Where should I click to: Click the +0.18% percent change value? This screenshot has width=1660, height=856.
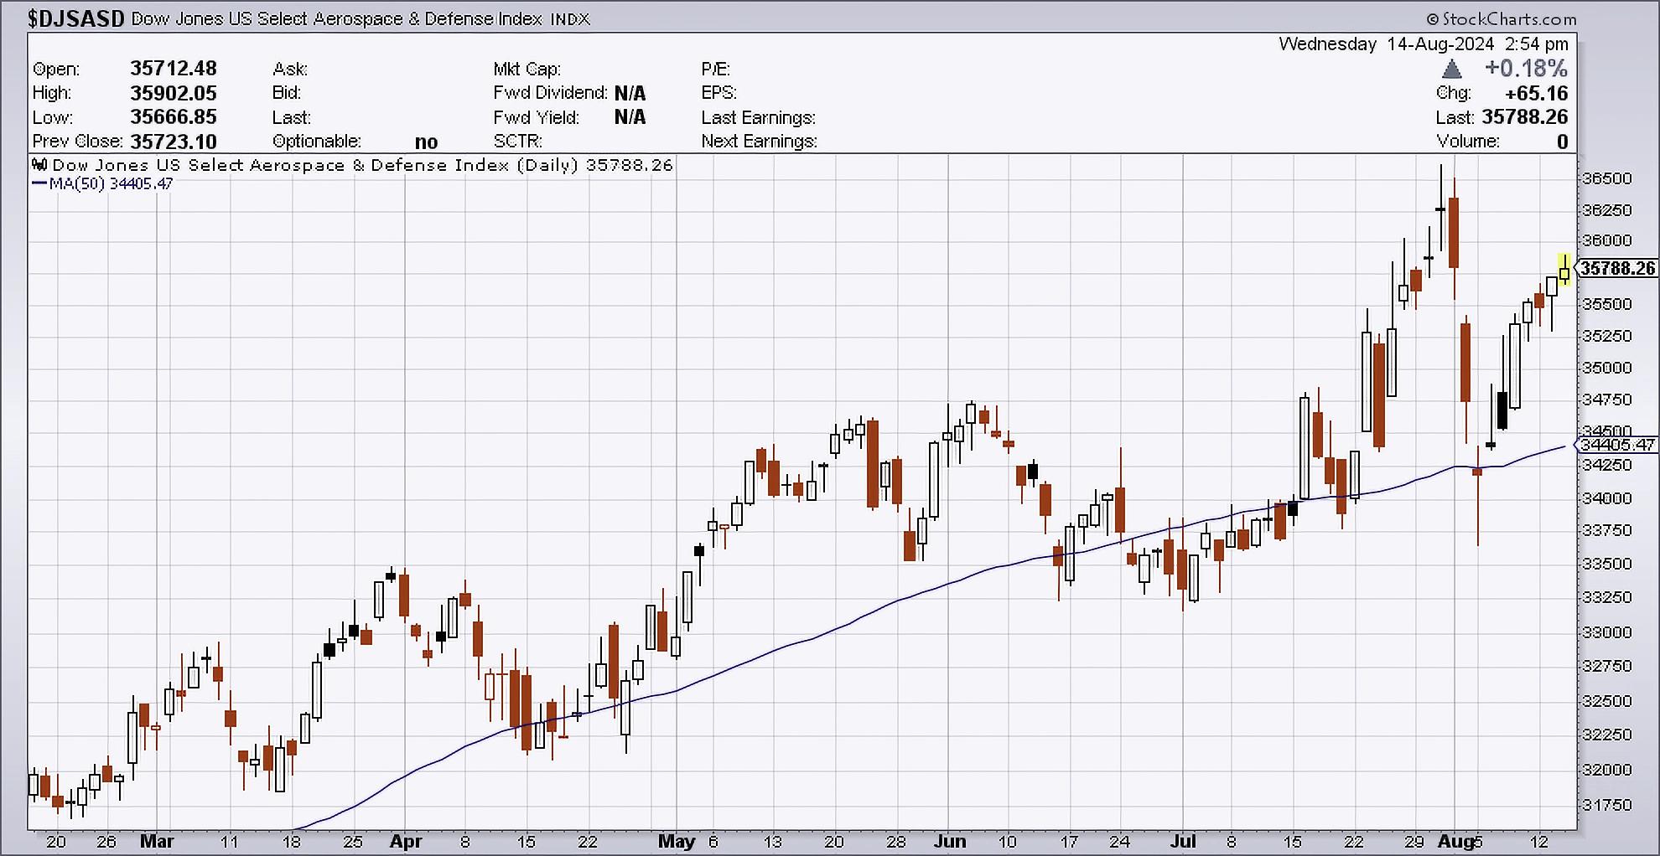coord(1526,69)
